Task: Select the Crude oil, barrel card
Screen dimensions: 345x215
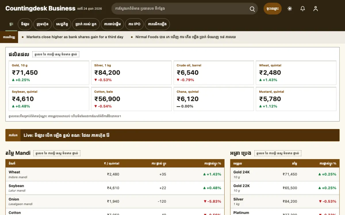Action: pyautogui.click(x=214, y=73)
